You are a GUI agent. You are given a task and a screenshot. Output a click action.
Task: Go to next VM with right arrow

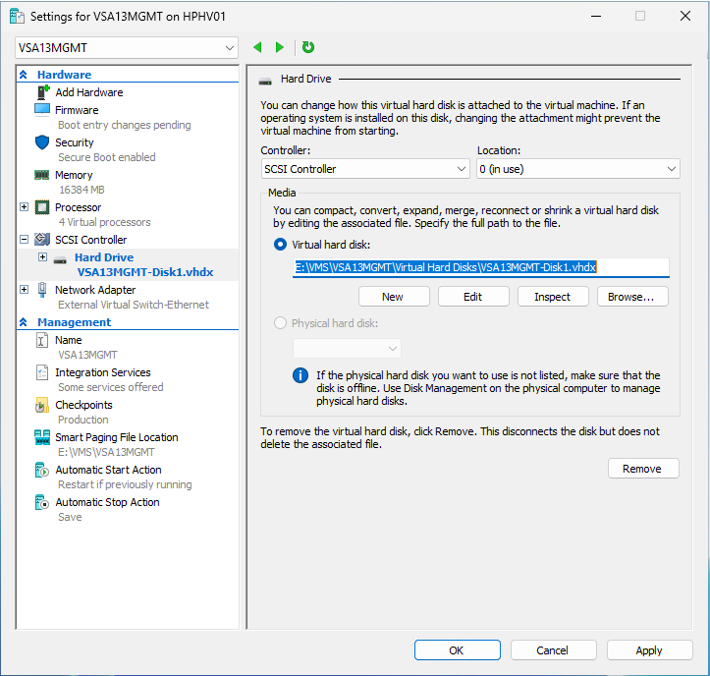(280, 47)
